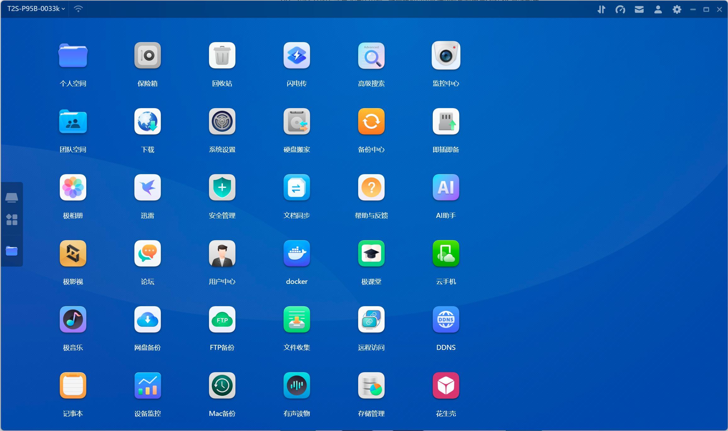Open the 保险箱 safe box icon
This screenshot has height=431, width=728.
pyautogui.click(x=147, y=55)
